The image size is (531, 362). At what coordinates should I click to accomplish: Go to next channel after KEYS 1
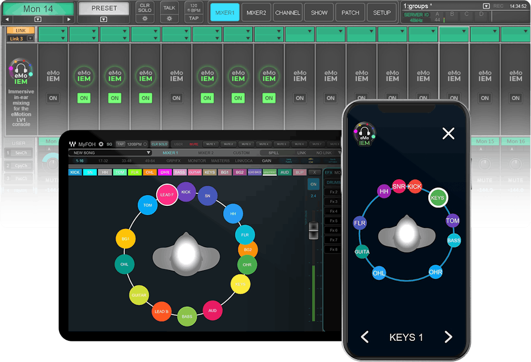[x=448, y=337]
